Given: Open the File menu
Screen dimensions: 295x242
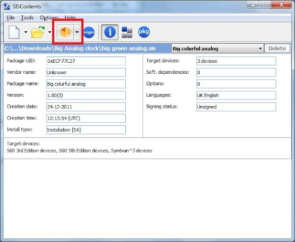Looking at the screenshot, I should tap(11, 18).
